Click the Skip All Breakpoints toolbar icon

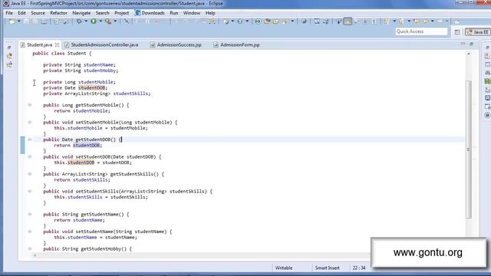click(x=126, y=21)
